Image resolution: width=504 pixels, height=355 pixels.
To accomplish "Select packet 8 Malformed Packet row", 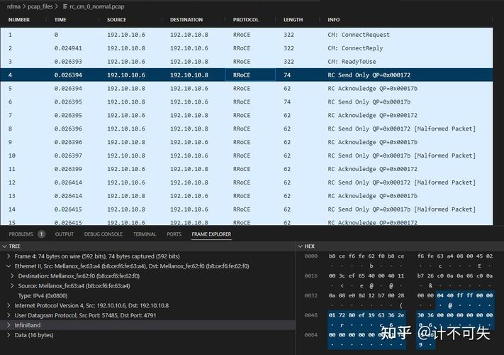I will (x=247, y=129).
